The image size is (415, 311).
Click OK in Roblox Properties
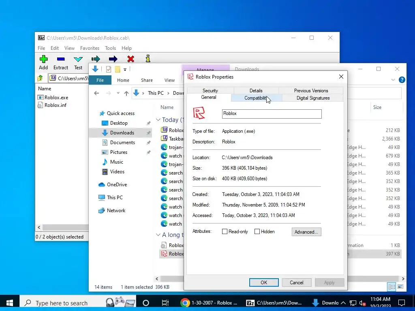pyautogui.click(x=264, y=282)
